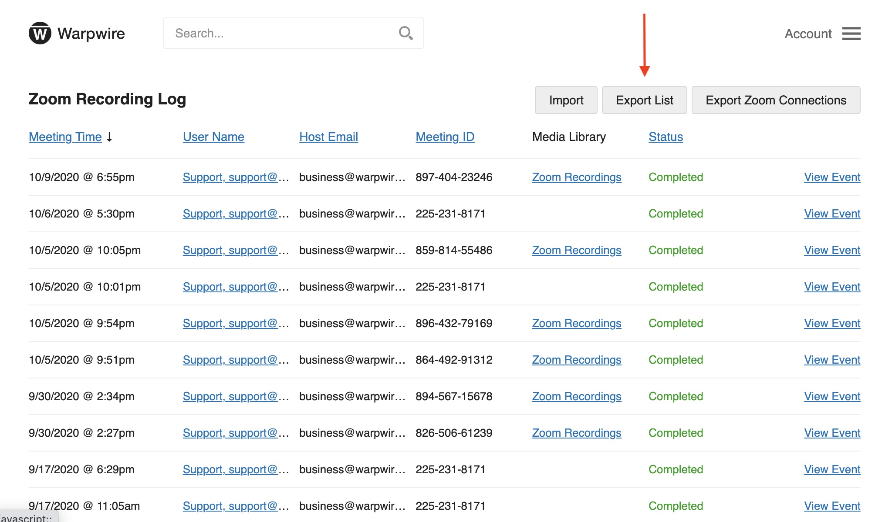Sort the table by Host Email
Image resolution: width=892 pixels, height=522 pixels.
tap(328, 137)
